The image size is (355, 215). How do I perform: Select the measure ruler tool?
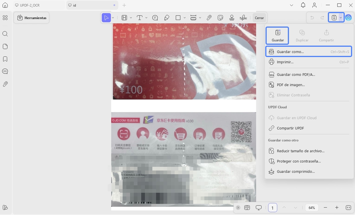(x=193, y=18)
